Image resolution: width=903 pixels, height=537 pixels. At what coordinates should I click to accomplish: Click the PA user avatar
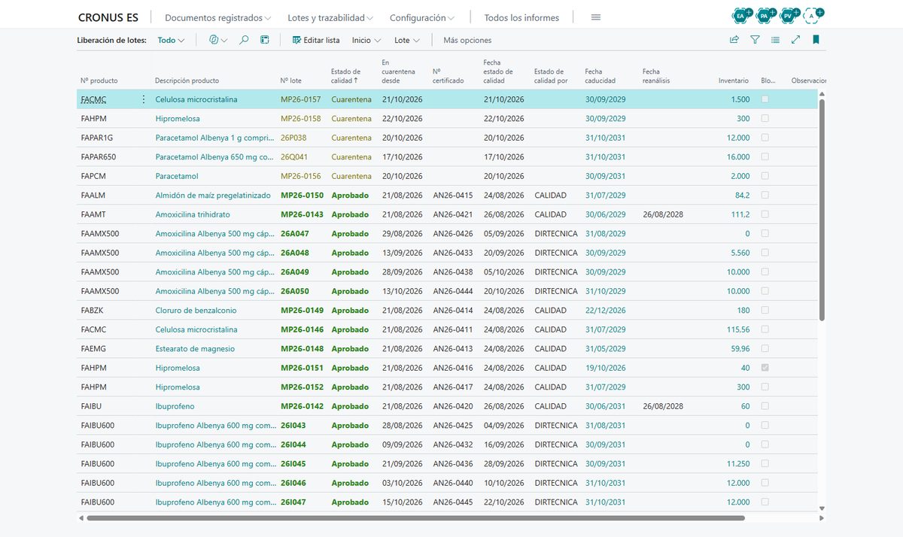[765, 16]
